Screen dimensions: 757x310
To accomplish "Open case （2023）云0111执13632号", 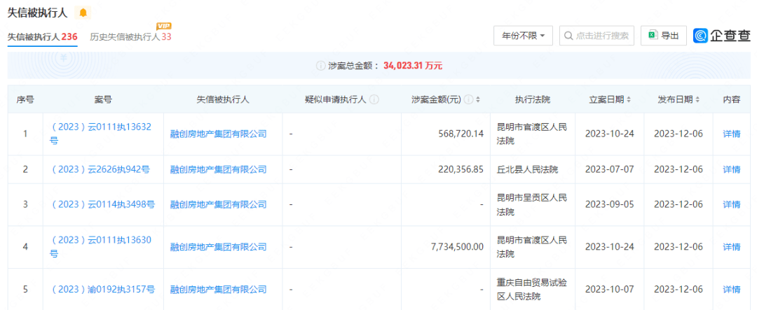I will pyautogui.click(x=101, y=134).
